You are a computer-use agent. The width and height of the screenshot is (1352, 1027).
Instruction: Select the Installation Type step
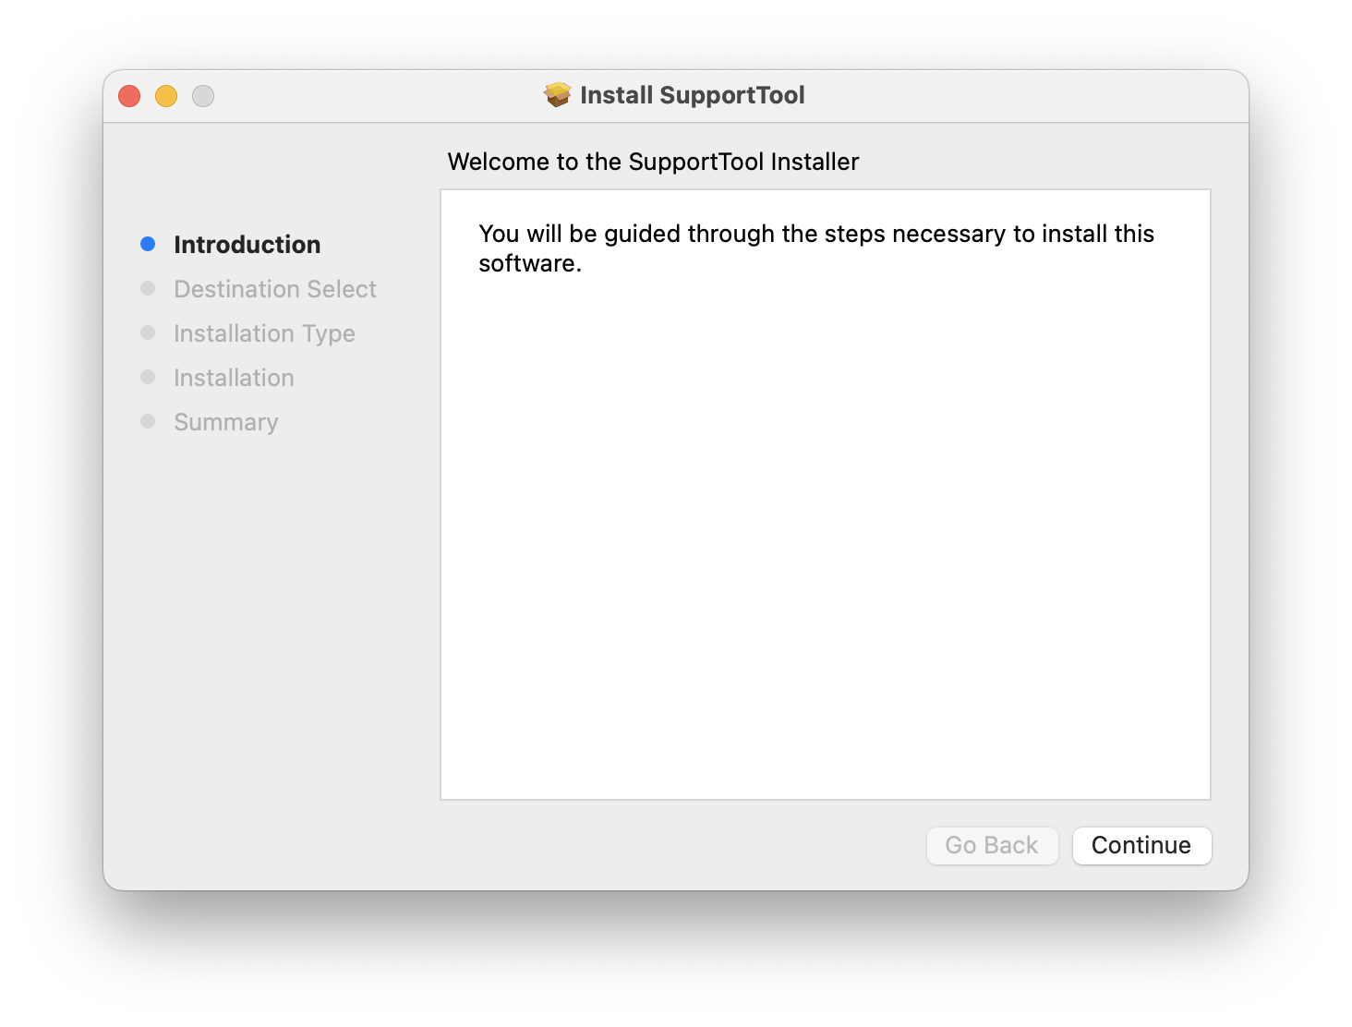(x=264, y=332)
